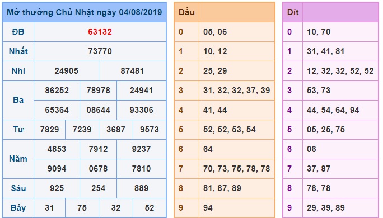
Task: Select Đít values '44, 54, 64, 94'
Action: (x=333, y=110)
